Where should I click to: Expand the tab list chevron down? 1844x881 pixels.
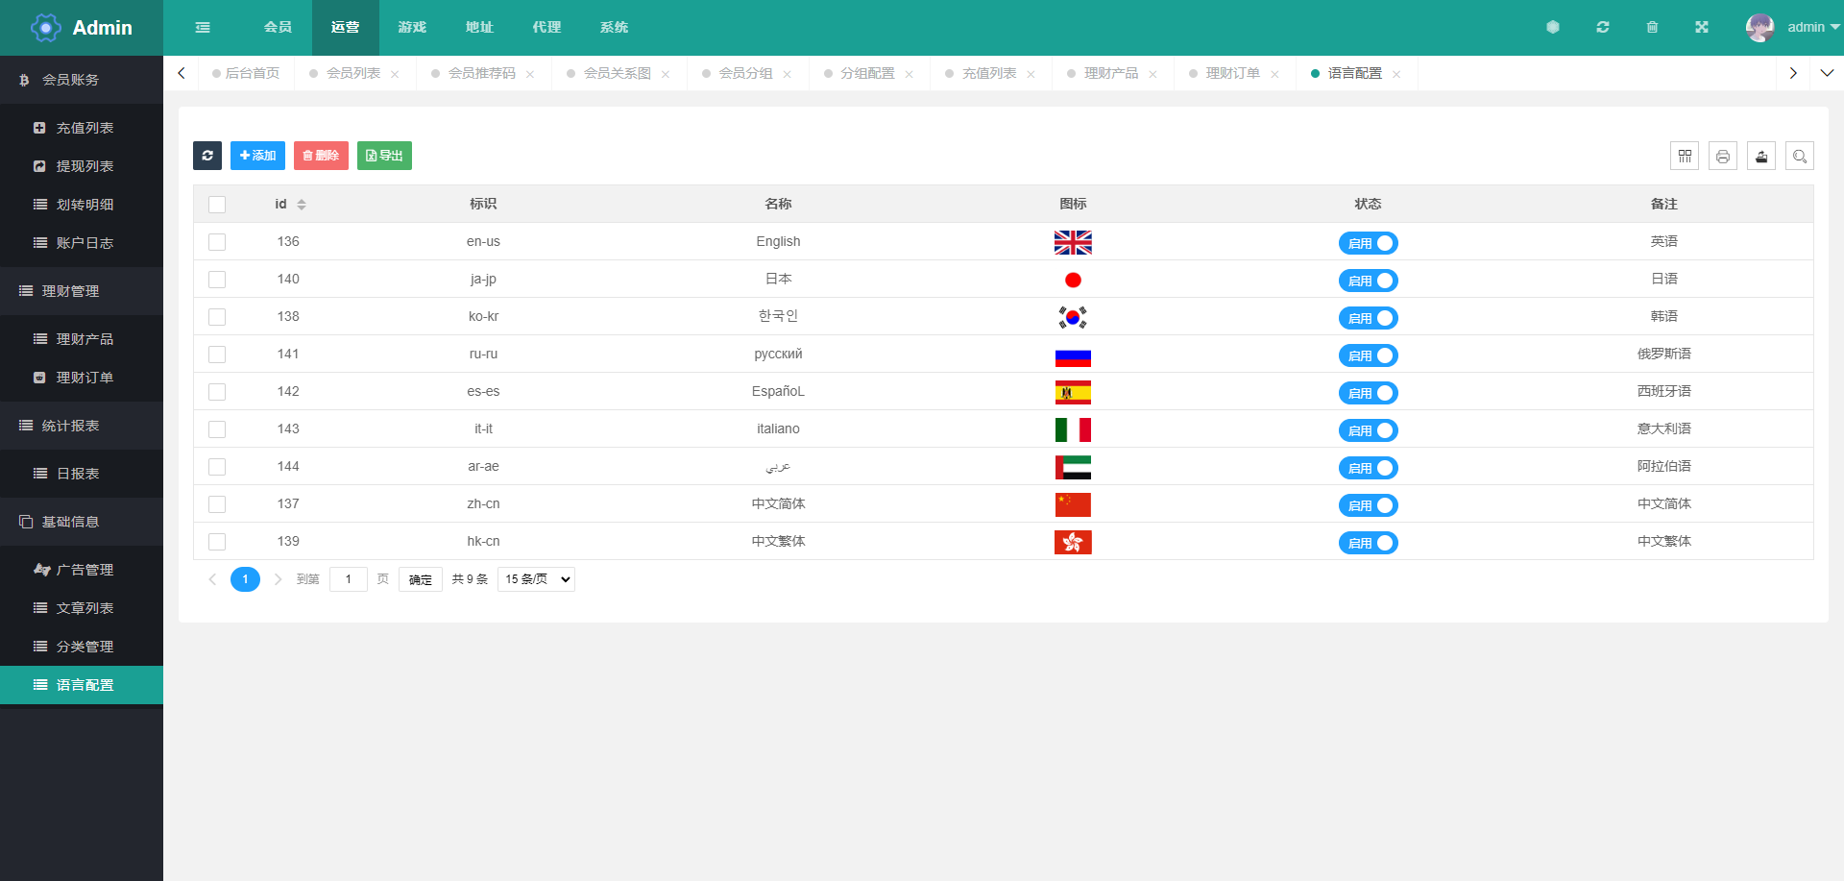tap(1827, 73)
